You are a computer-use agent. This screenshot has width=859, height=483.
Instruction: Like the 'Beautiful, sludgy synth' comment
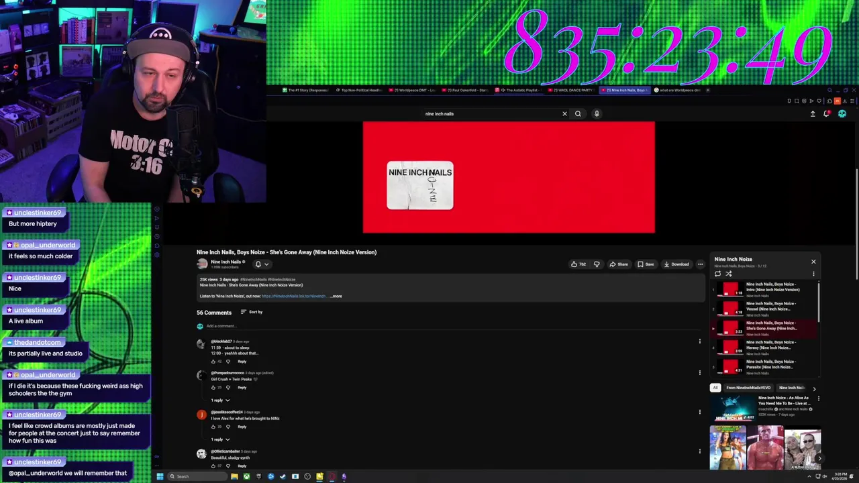click(213, 466)
